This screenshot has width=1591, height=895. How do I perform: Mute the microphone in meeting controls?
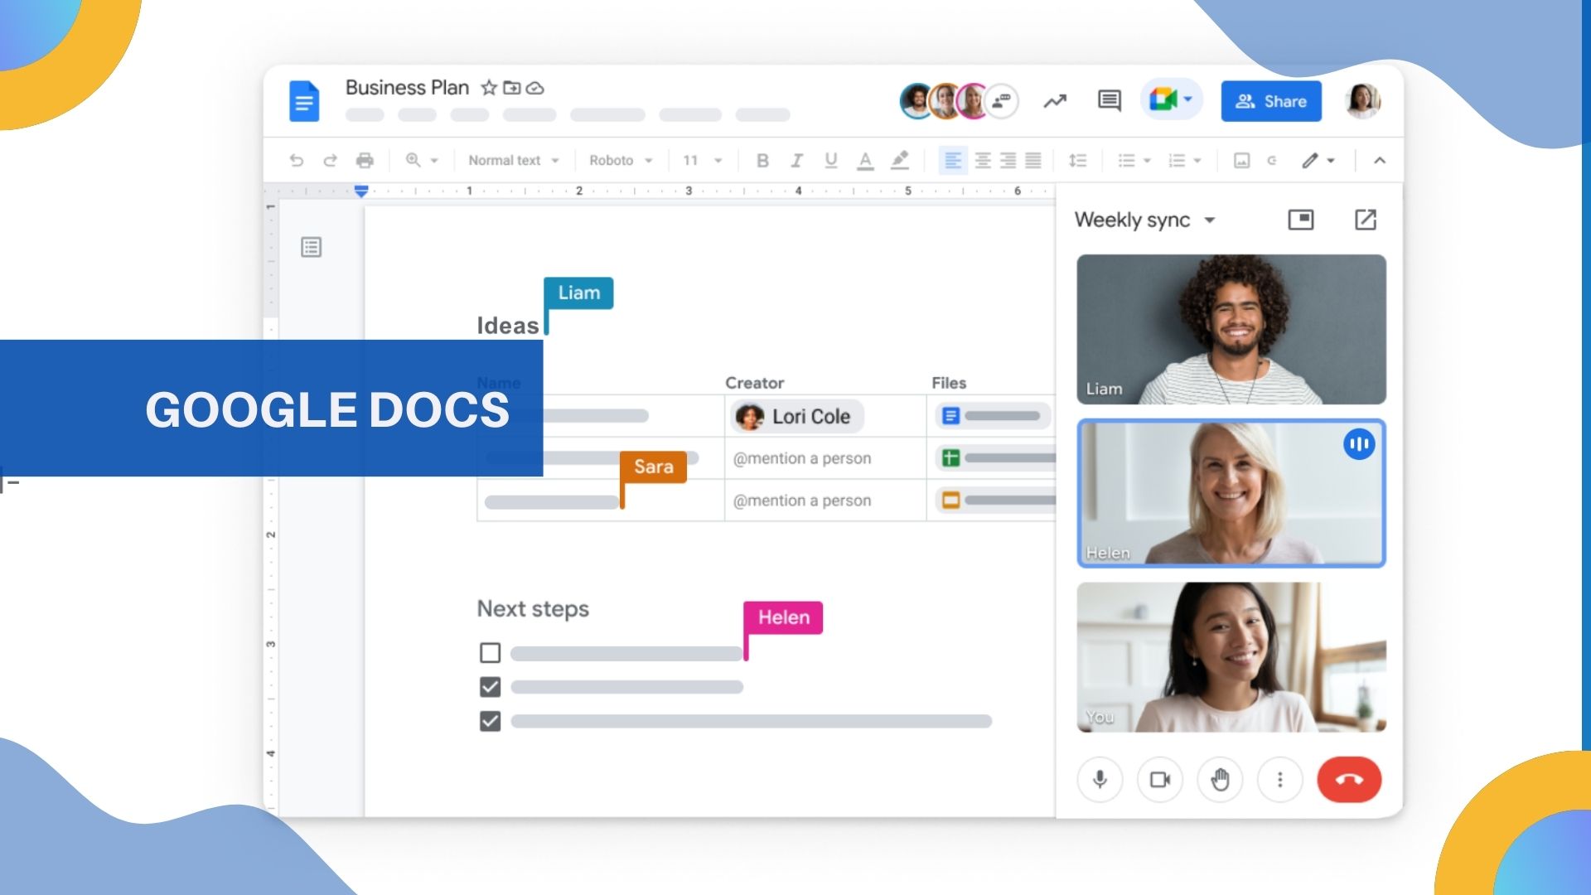click(x=1100, y=780)
